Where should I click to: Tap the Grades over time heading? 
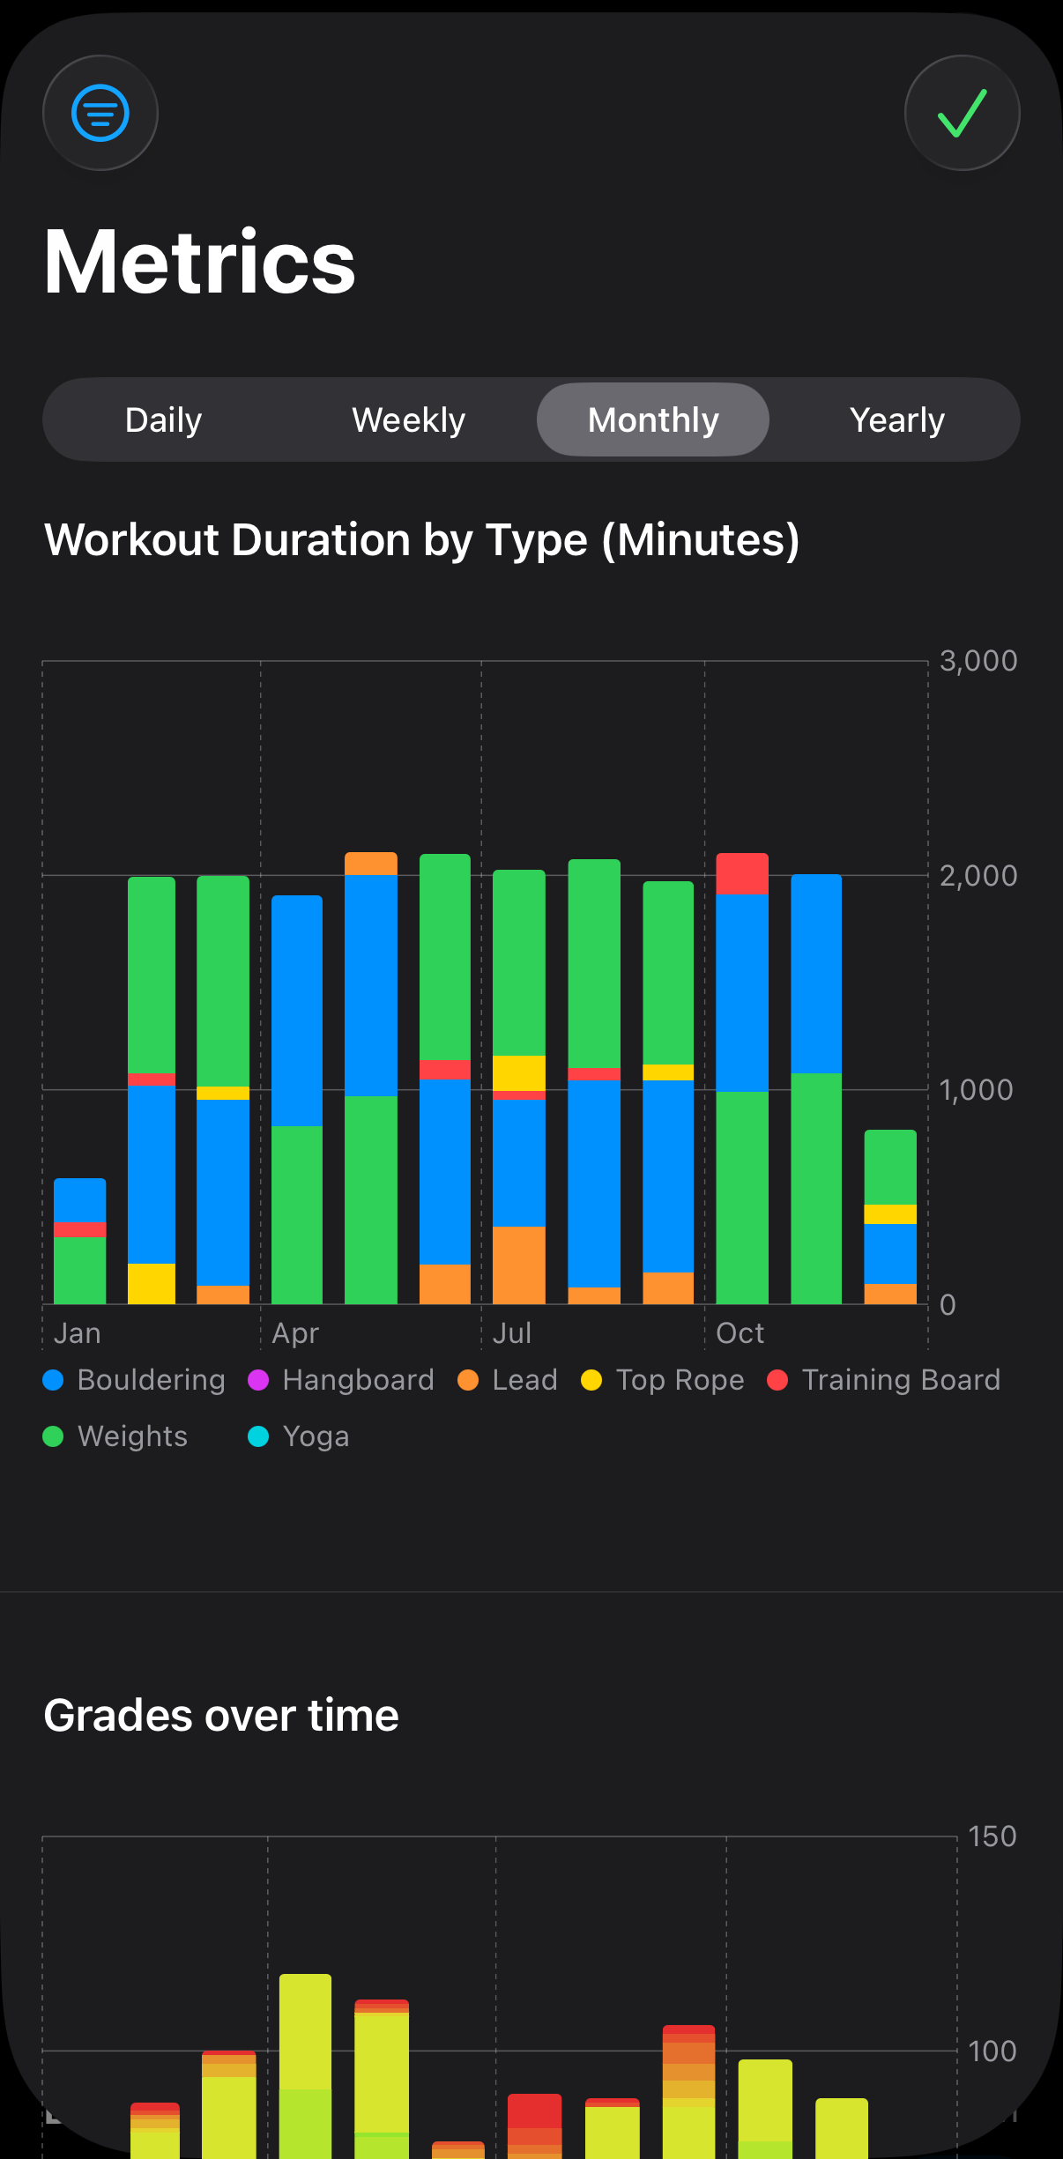click(x=221, y=1716)
